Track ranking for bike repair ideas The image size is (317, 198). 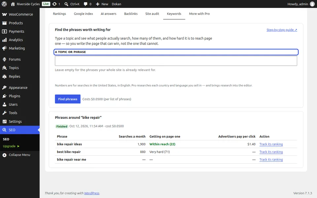271,144
